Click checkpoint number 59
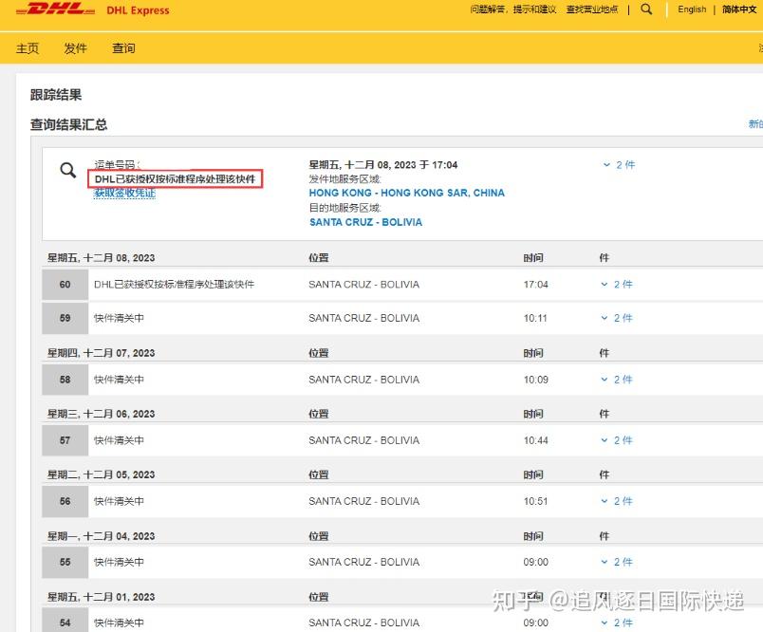The height and width of the screenshot is (632, 763). (65, 318)
